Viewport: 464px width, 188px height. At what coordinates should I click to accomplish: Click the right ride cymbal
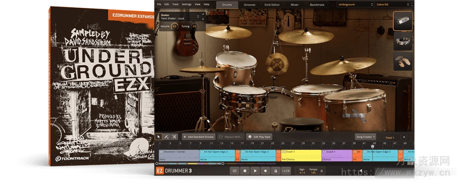(343, 66)
